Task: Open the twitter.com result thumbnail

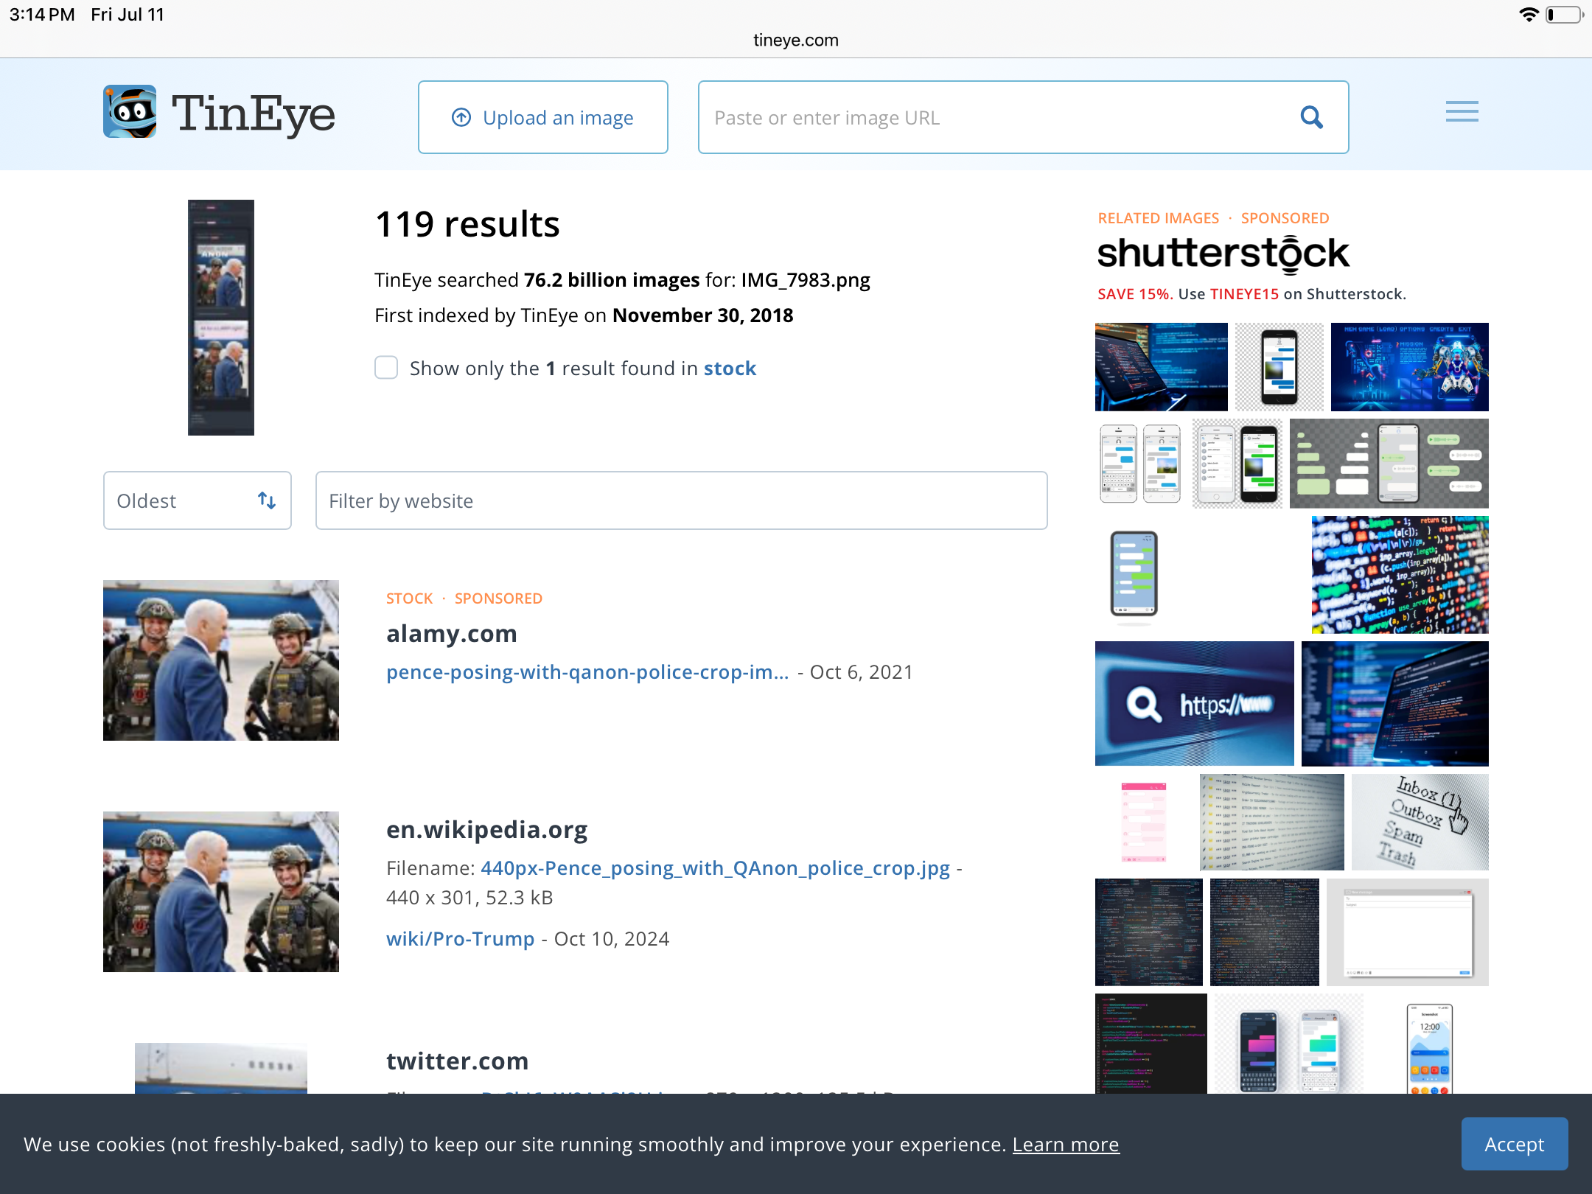Action: coord(221,1068)
